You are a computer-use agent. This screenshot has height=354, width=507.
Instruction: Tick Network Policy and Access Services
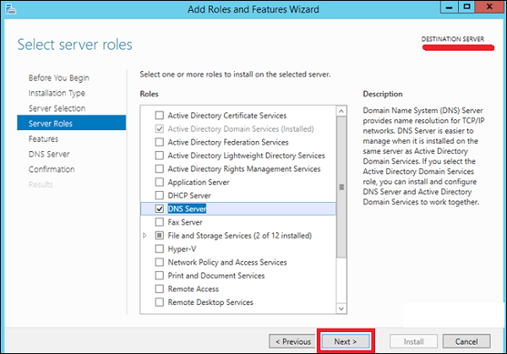click(x=160, y=262)
